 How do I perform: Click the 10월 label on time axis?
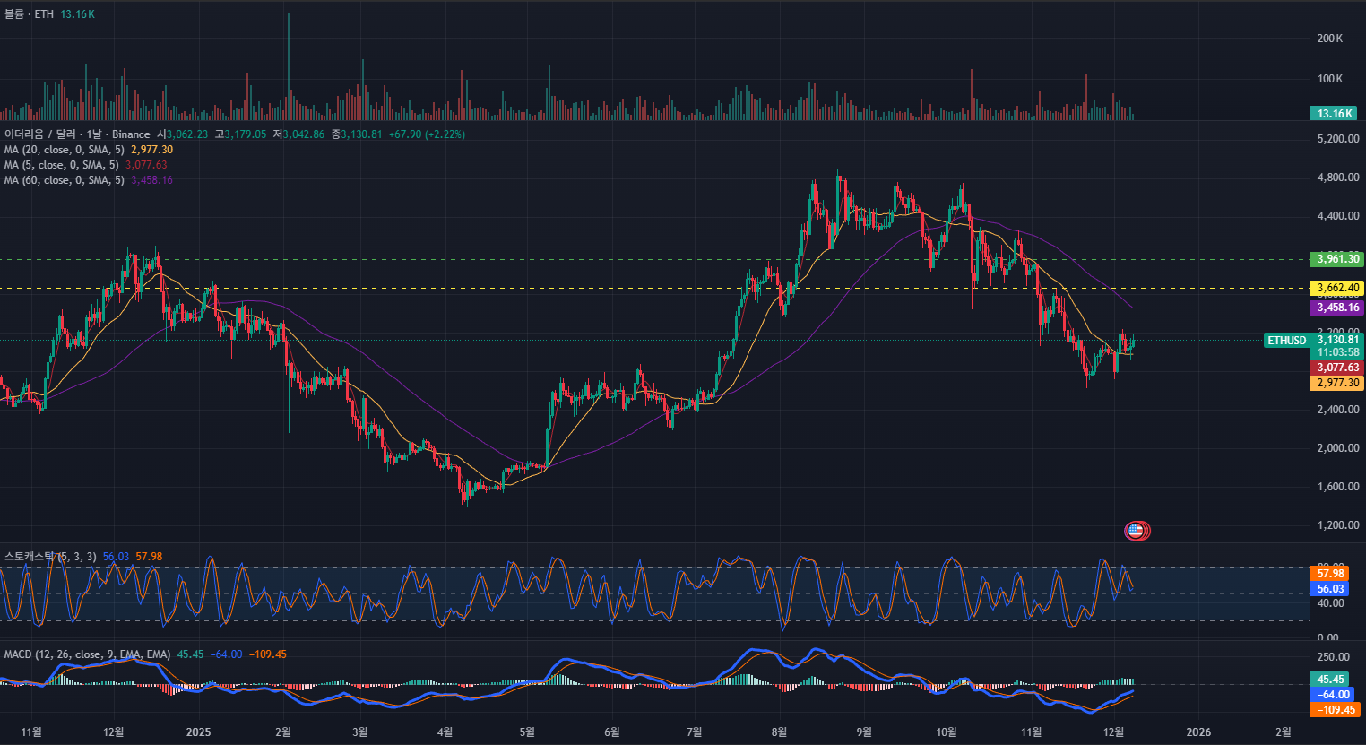946,732
